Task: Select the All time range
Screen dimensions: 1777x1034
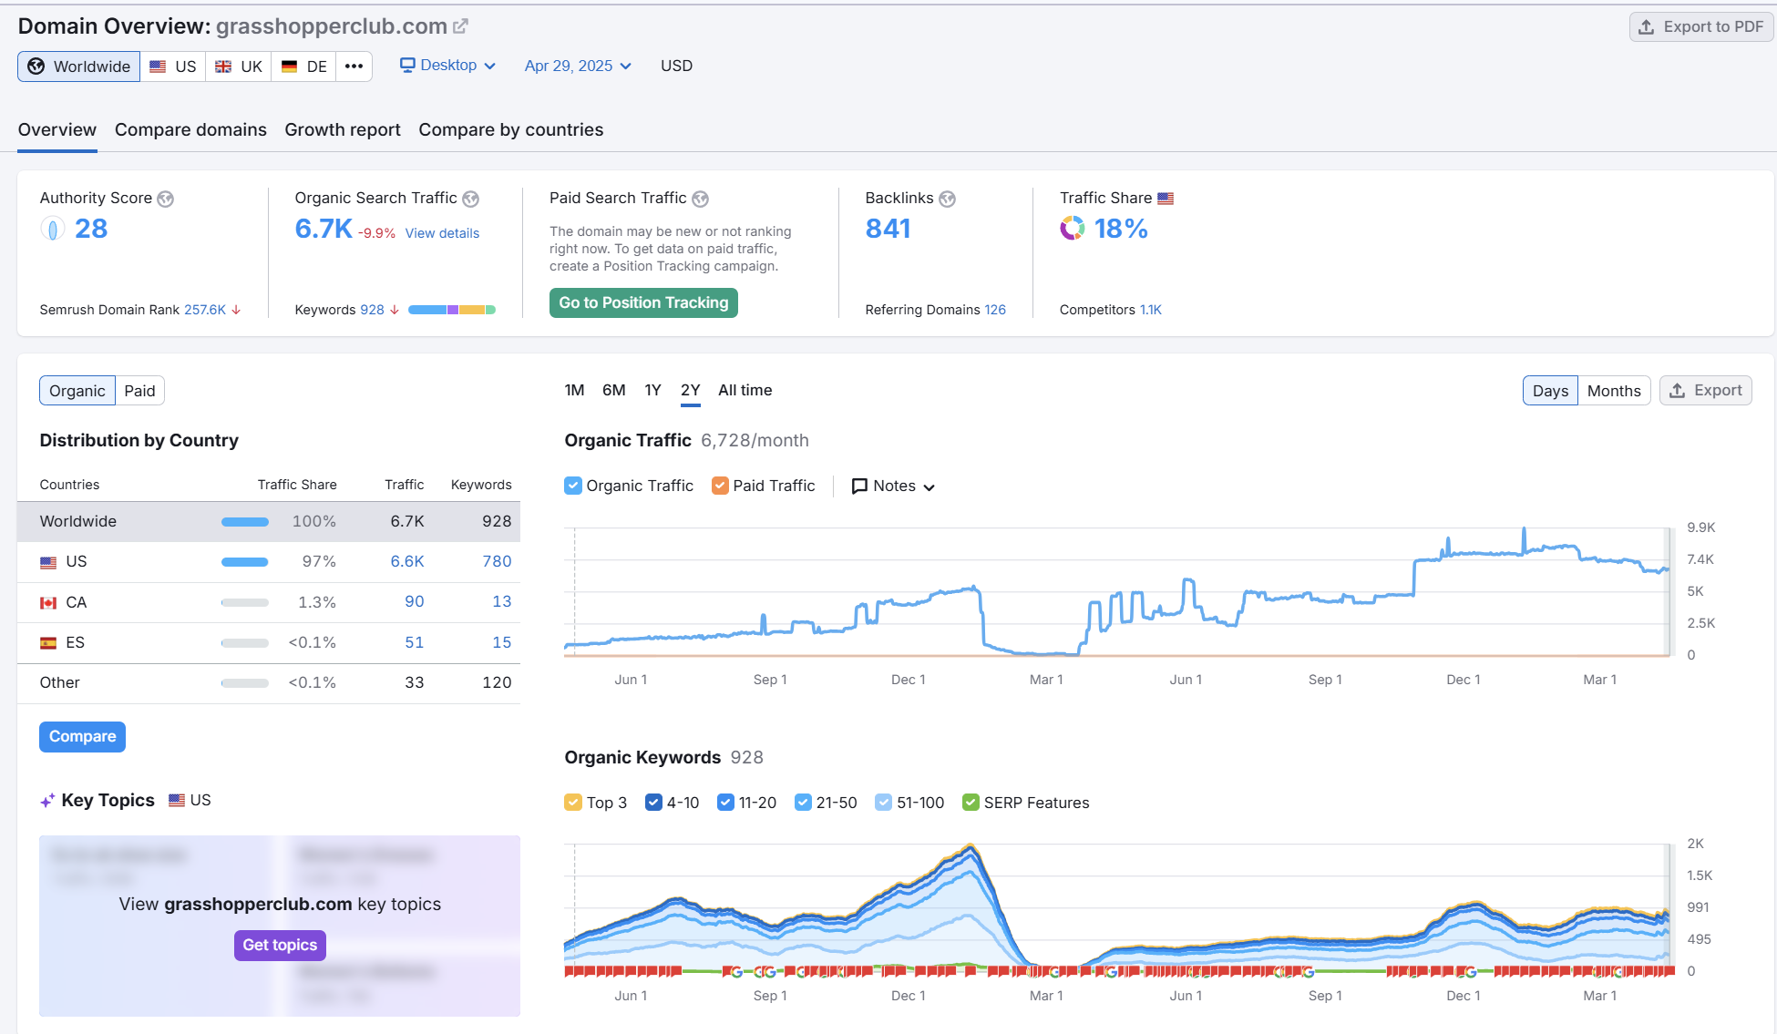Action: tap(745, 390)
